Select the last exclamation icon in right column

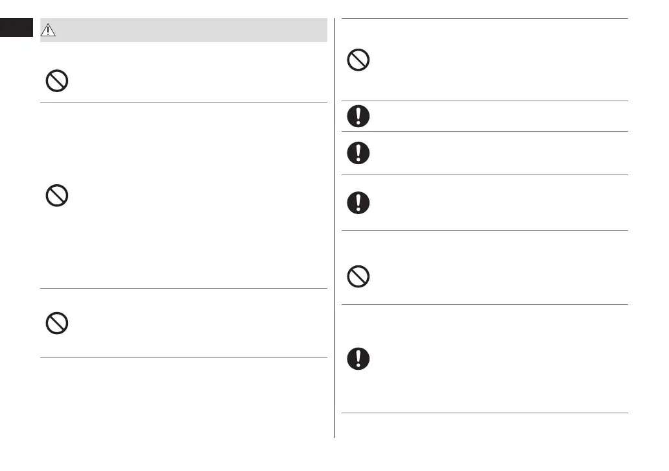pos(358,358)
